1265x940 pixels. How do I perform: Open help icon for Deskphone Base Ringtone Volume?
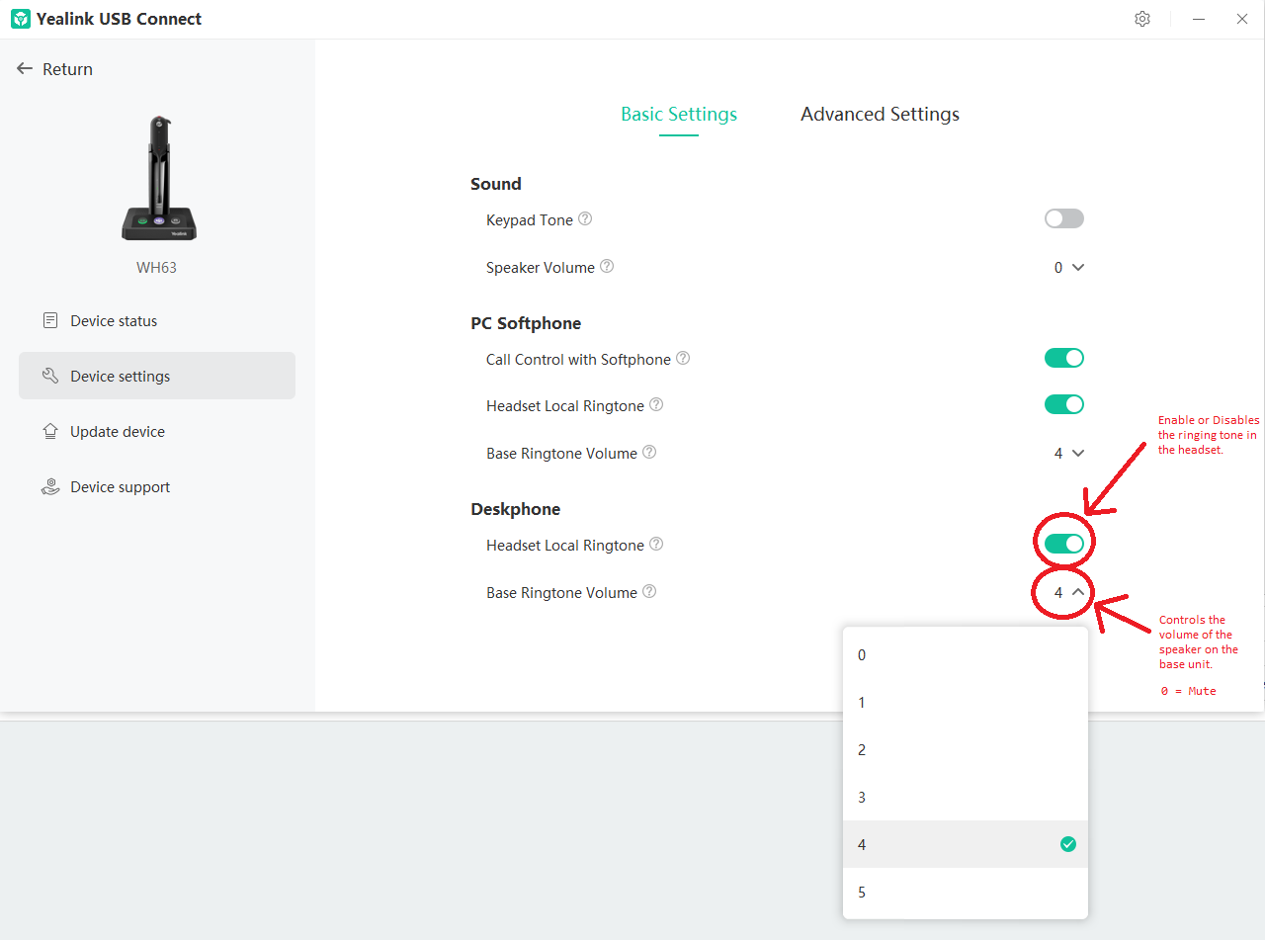tap(649, 592)
